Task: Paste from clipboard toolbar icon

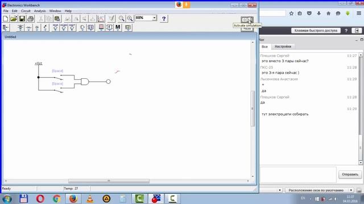Action: (57, 19)
